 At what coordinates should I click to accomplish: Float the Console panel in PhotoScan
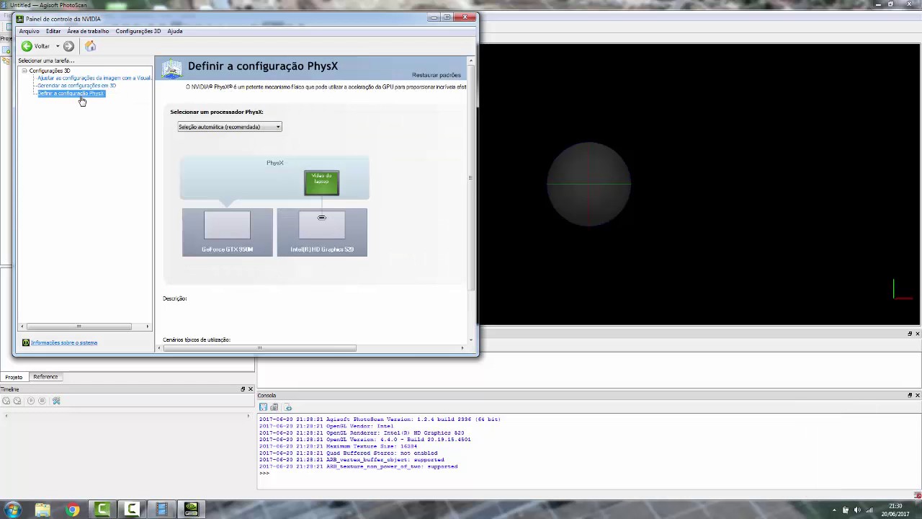tap(910, 395)
